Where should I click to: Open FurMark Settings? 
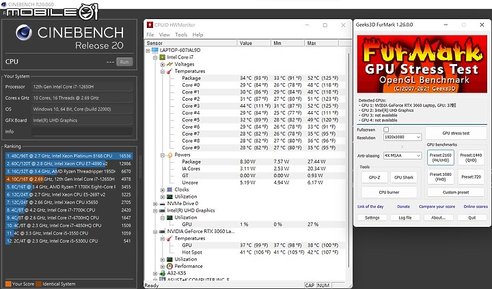pos(372,217)
